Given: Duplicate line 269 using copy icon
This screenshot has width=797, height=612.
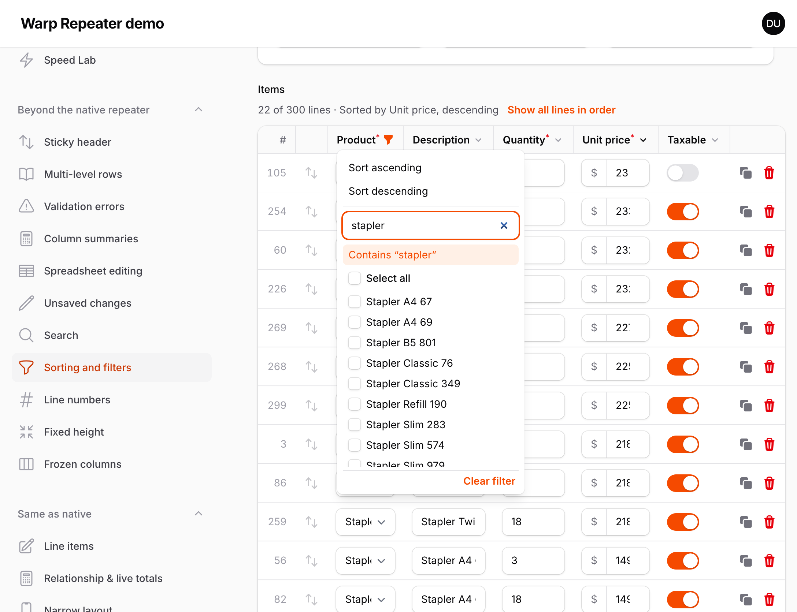Looking at the screenshot, I should tap(746, 328).
